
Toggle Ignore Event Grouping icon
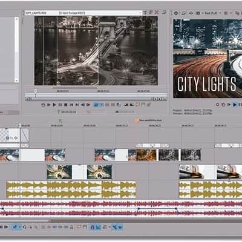[120, 227]
